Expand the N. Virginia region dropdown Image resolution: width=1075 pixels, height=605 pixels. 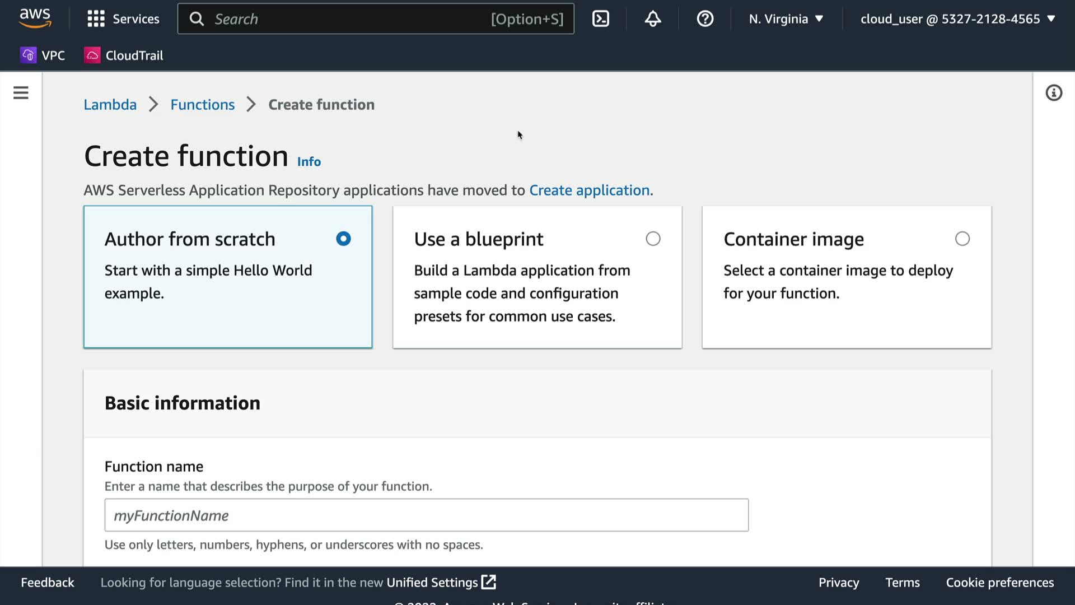tap(786, 19)
